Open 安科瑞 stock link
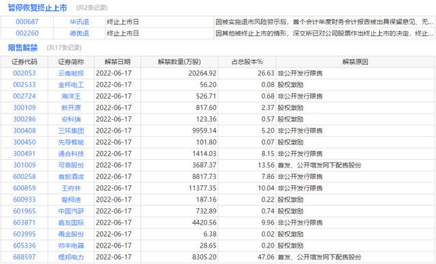 pyautogui.click(x=71, y=119)
